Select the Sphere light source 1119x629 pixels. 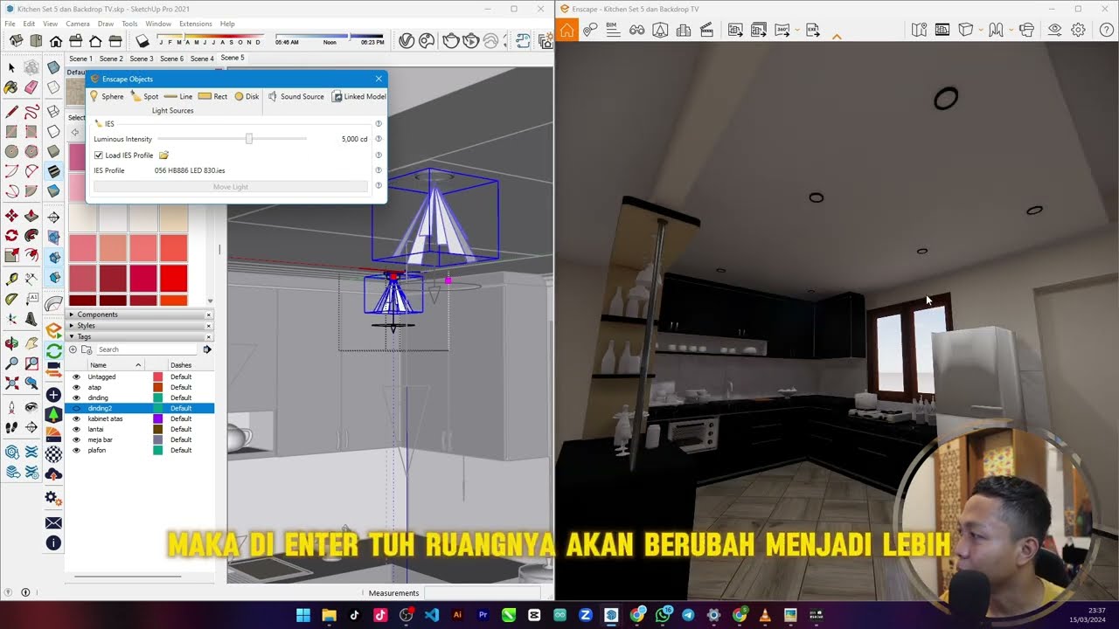tap(107, 96)
